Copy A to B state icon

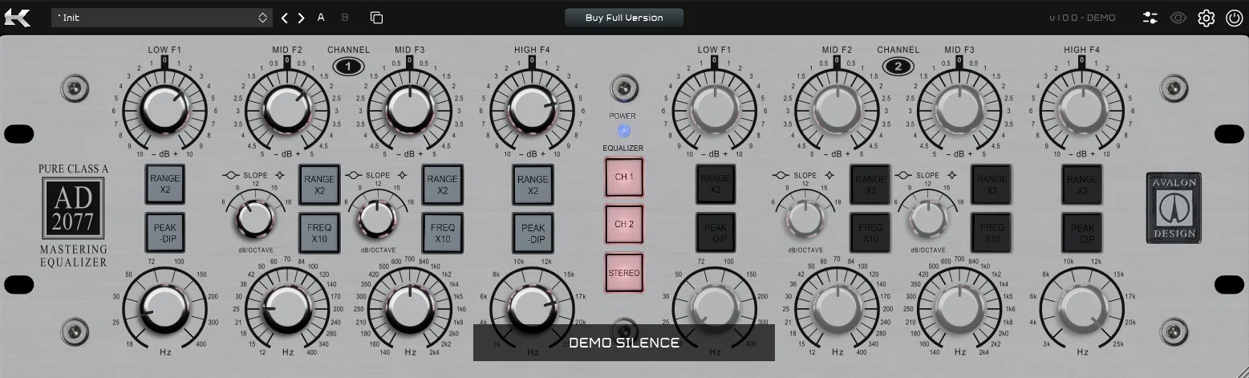(376, 18)
